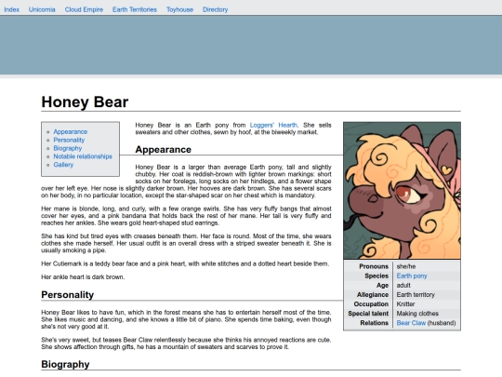Viewport: 502px width, 377px height.
Task: Follow the Loggers' Hearth link
Action: point(273,125)
